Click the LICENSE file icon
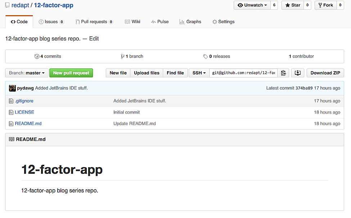351x218 pixels. tap(11, 112)
